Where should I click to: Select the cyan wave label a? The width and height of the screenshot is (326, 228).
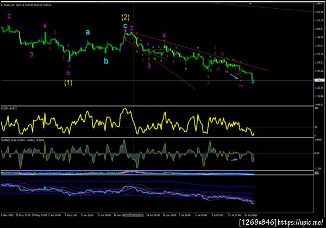[x=87, y=32]
